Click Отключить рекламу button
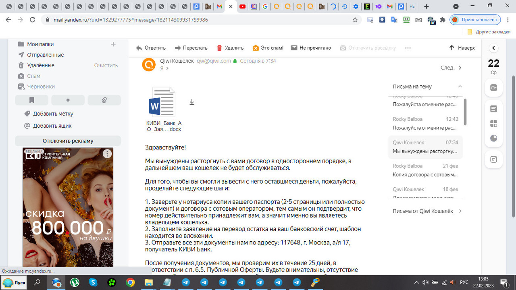516x290 pixels. pyautogui.click(x=68, y=141)
